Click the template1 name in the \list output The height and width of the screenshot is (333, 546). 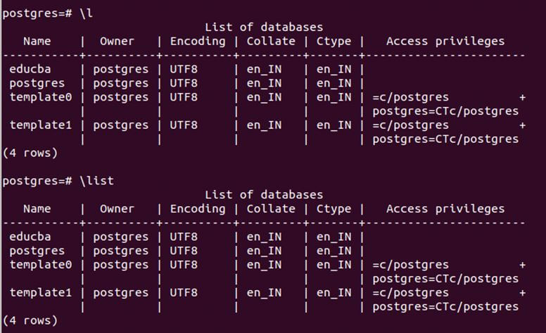point(40,292)
